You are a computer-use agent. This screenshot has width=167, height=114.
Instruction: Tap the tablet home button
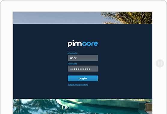click(x=160, y=64)
